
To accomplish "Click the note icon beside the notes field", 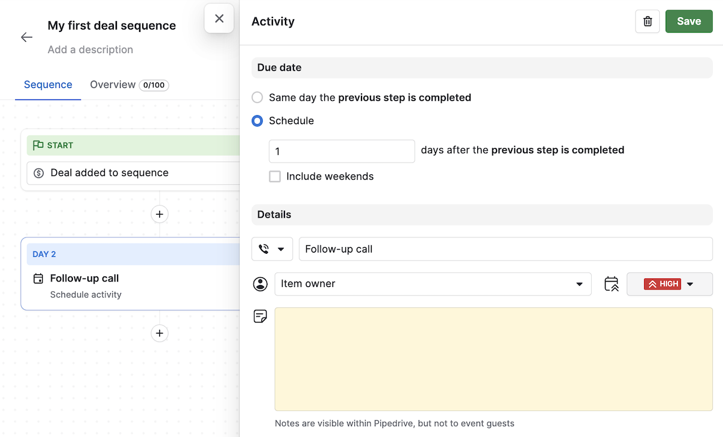I will [260, 316].
